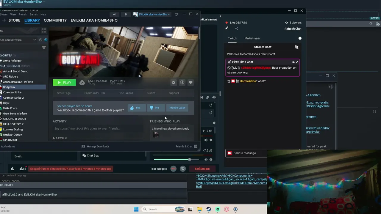Open the chat info icon beside Multistream

(x=300, y=38)
